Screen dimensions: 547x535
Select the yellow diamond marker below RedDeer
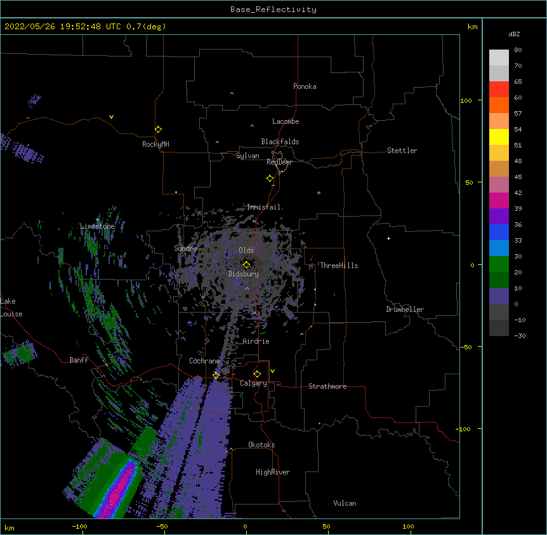click(x=270, y=179)
